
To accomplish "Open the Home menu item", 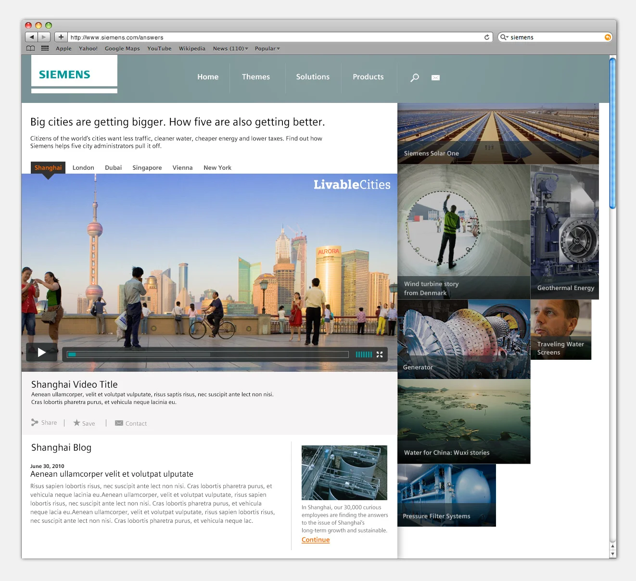I will coord(208,77).
